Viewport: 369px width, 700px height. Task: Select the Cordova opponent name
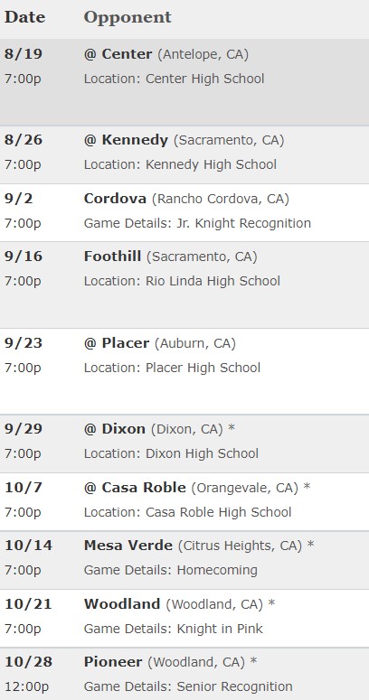pyautogui.click(x=115, y=198)
